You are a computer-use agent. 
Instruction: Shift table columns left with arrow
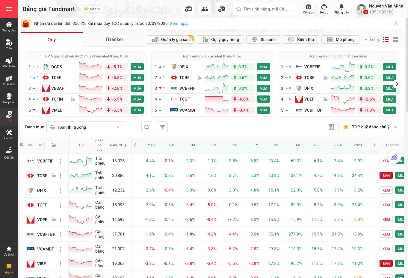pos(135,145)
